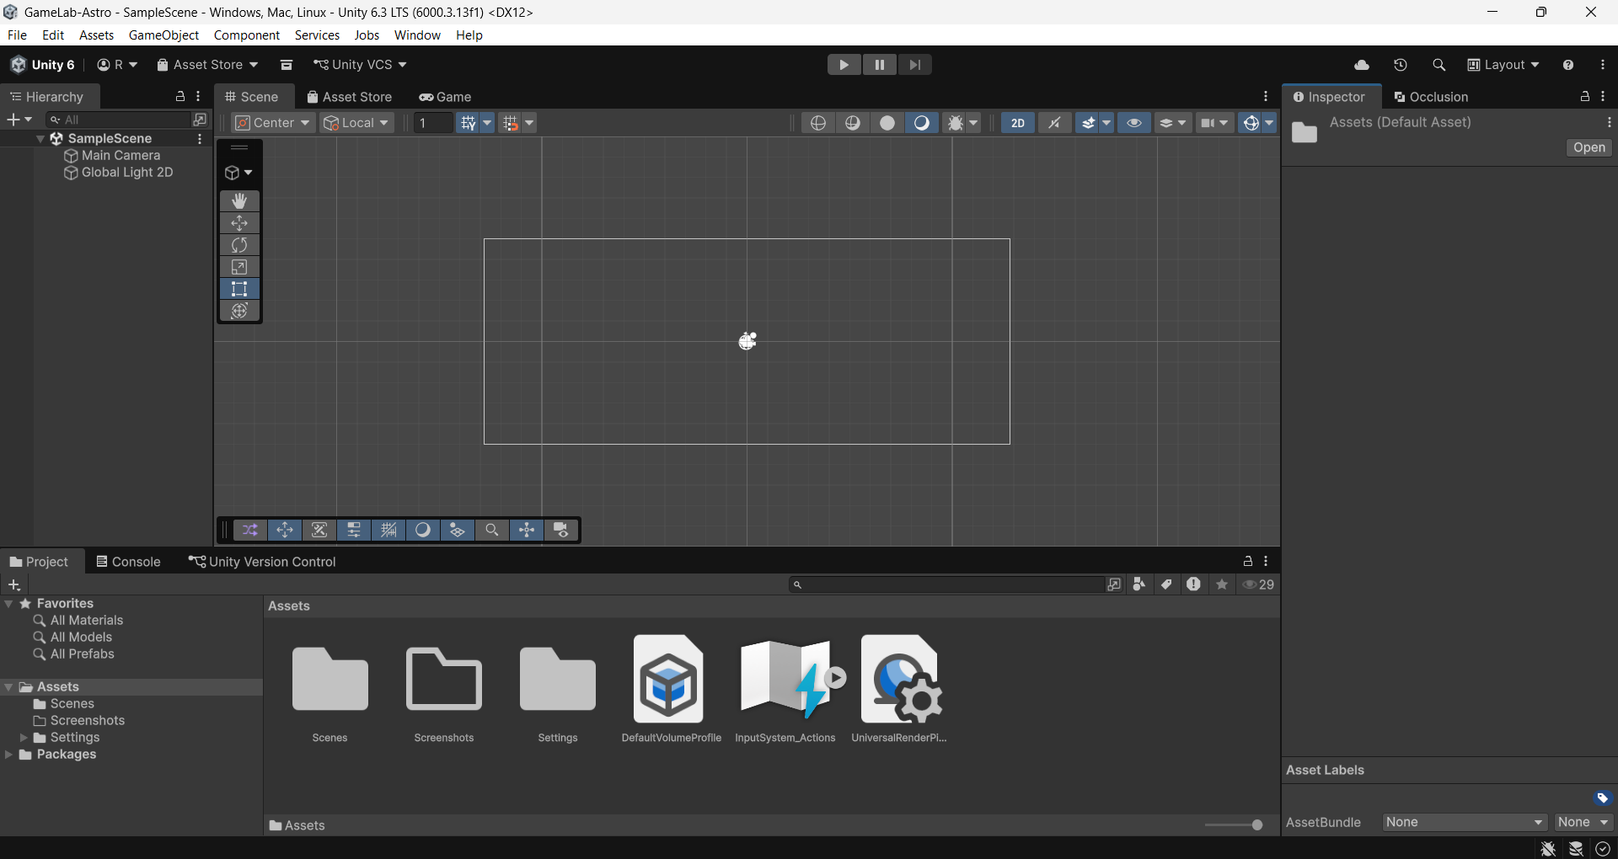Screen dimensions: 1618x859
Task: Select the Hand view tool
Action: click(x=239, y=200)
